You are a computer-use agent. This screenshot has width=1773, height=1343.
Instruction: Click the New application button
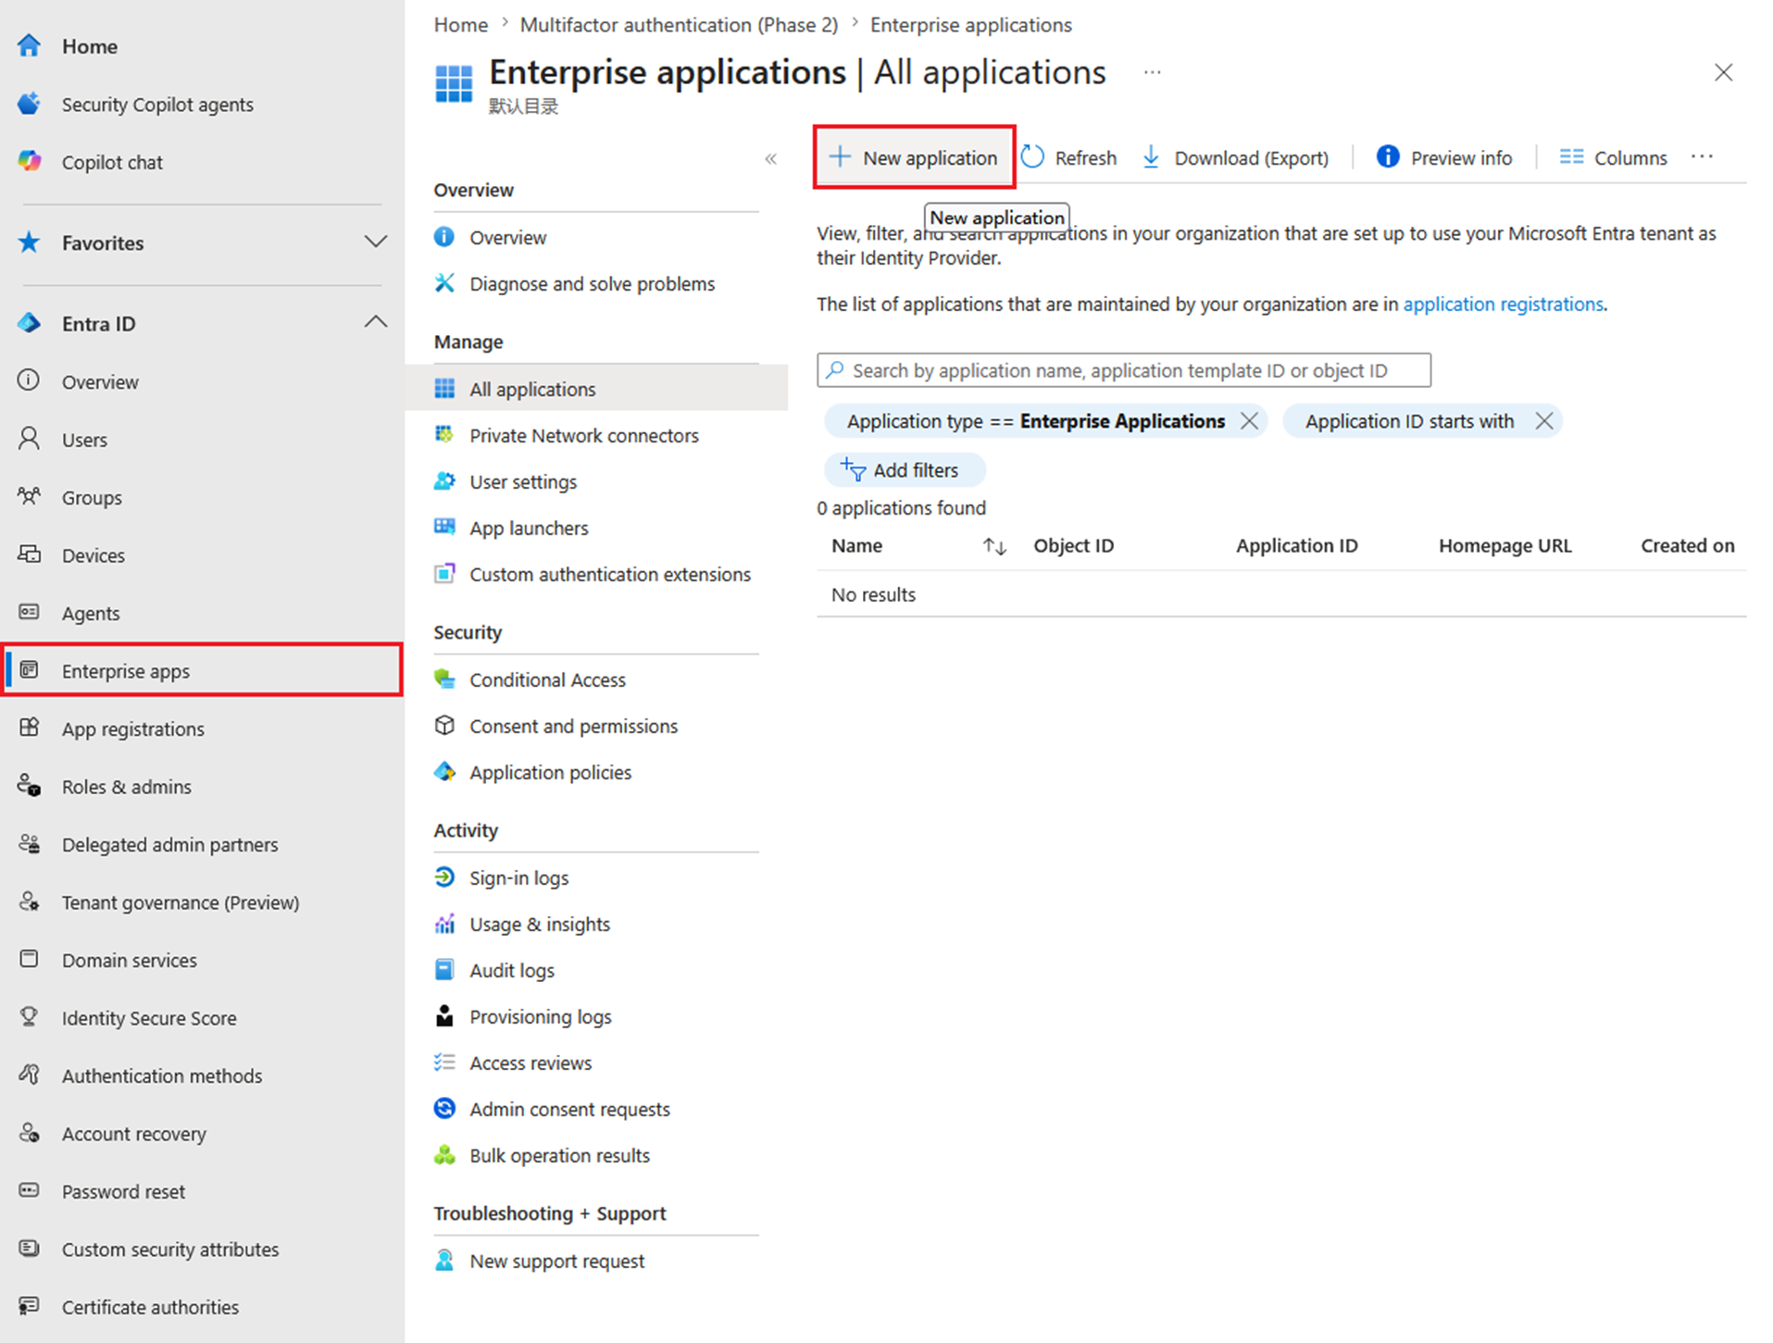coord(914,157)
